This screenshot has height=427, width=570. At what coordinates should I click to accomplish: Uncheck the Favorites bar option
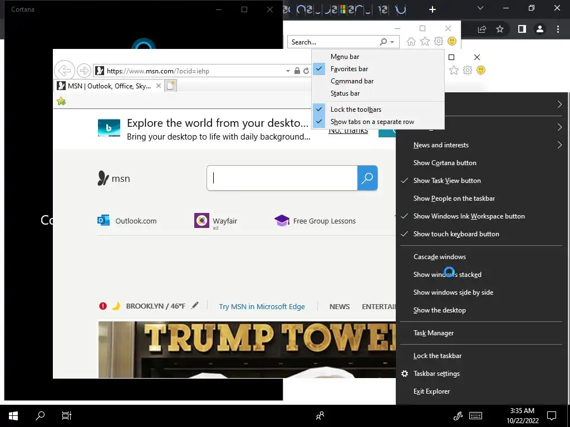coord(378,69)
